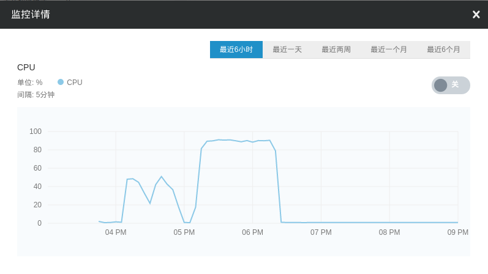
Task: Open the 最近一个月 time range tab
Action: pyautogui.click(x=389, y=50)
